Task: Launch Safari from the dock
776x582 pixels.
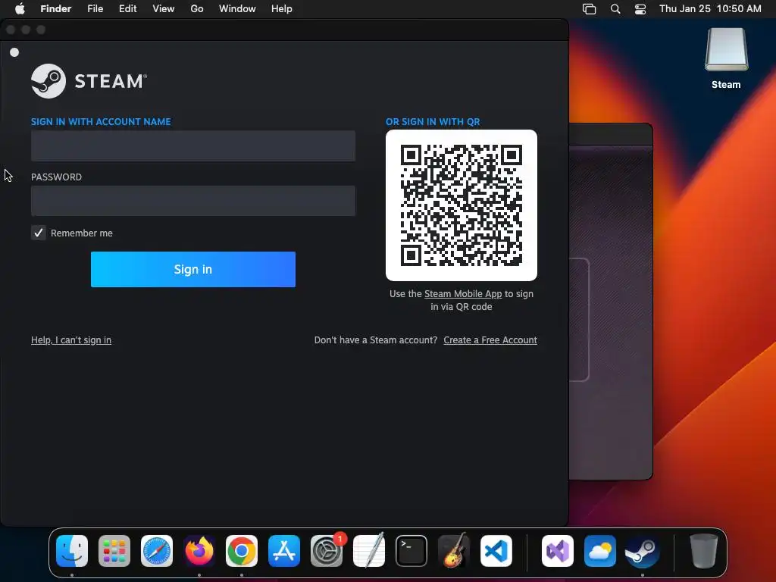Action: tap(157, 551)
